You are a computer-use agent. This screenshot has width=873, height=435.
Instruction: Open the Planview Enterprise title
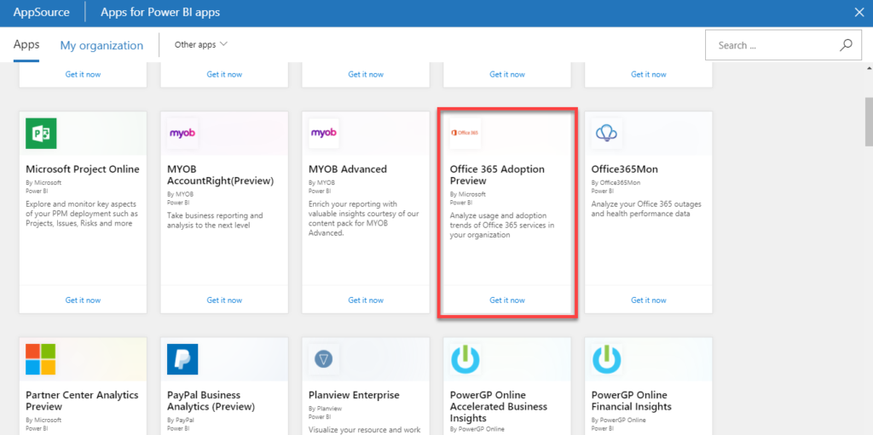click(354, 395)
